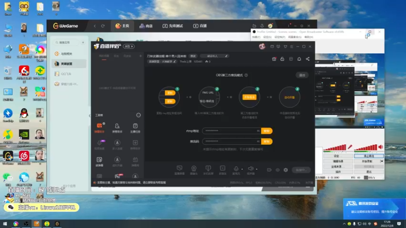Viewport: 406px width, 228px height.
Task: Click 开始录制 in OBS window
Action: pos(367,161)
